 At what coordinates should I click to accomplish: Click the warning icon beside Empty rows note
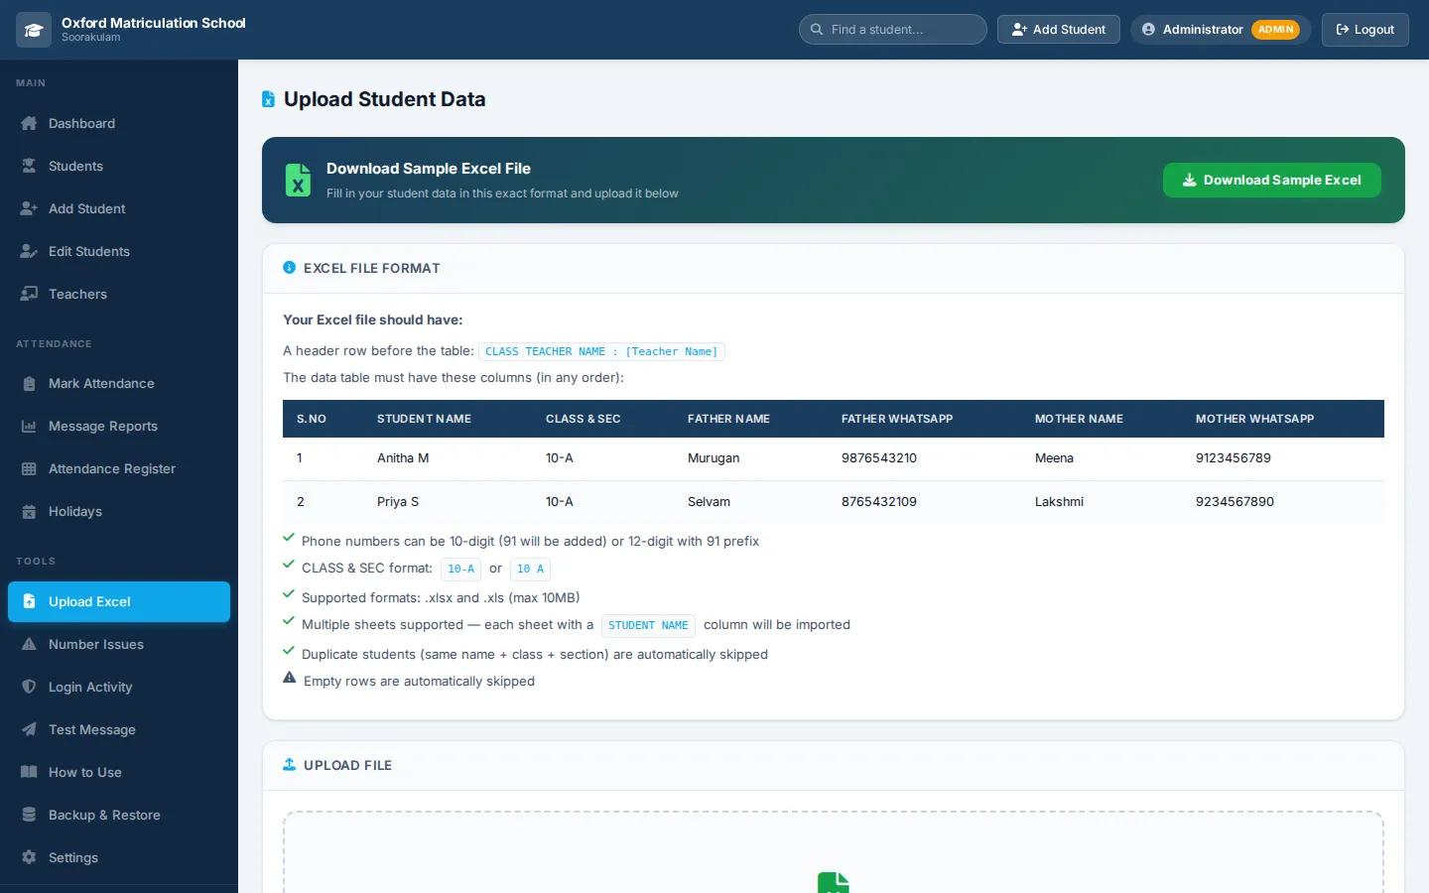pos(289,679)
